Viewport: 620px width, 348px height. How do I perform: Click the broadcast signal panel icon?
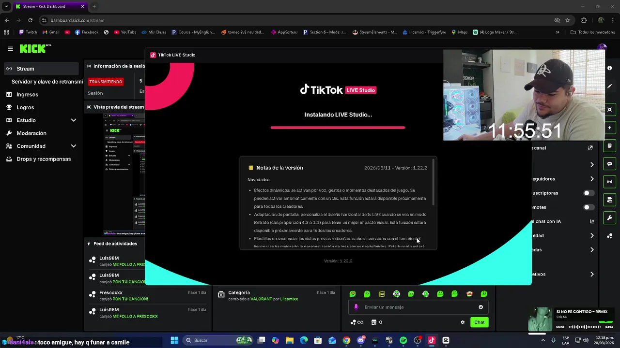[609, 182]
